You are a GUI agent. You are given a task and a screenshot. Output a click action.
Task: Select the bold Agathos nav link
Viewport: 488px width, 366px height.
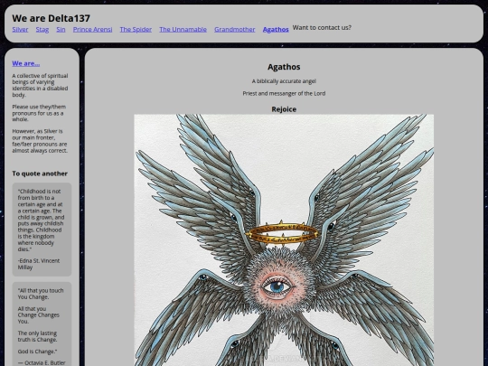[x=276, y=29]
